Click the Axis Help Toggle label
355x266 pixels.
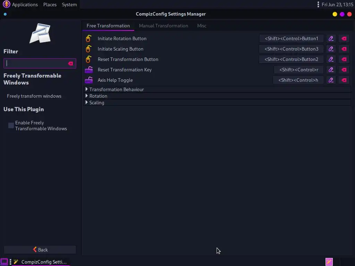(115, 80)
